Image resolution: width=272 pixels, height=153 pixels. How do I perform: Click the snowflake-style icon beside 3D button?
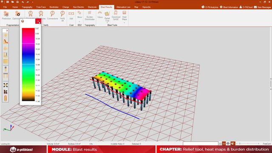(x=228, y=144)
